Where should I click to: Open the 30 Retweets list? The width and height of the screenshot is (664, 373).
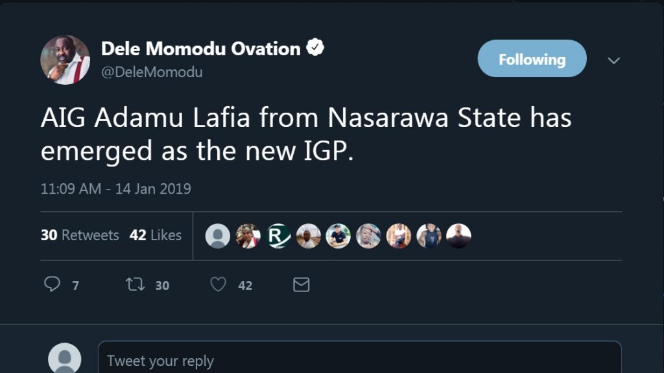coord(80,235)
